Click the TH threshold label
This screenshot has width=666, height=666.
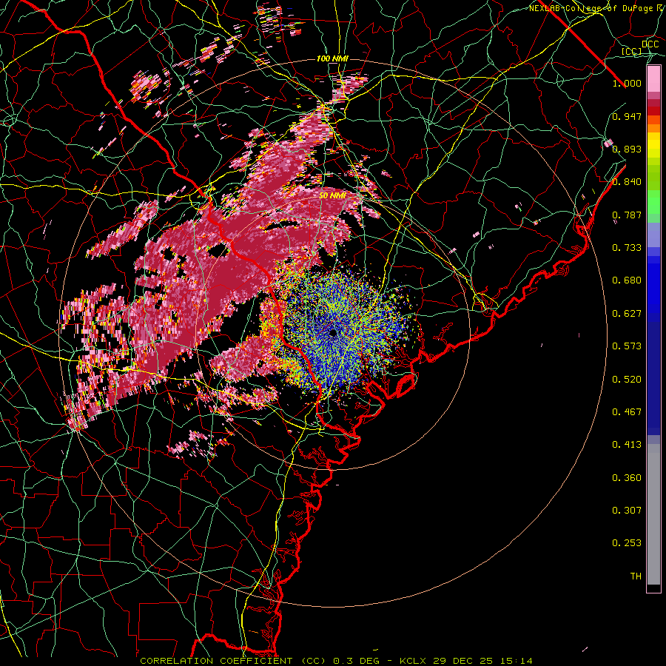636,576
